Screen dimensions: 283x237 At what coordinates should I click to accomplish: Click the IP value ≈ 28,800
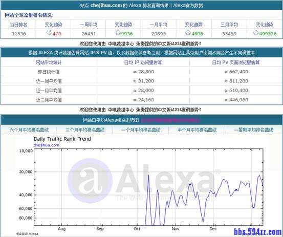[x=143, y=72]
